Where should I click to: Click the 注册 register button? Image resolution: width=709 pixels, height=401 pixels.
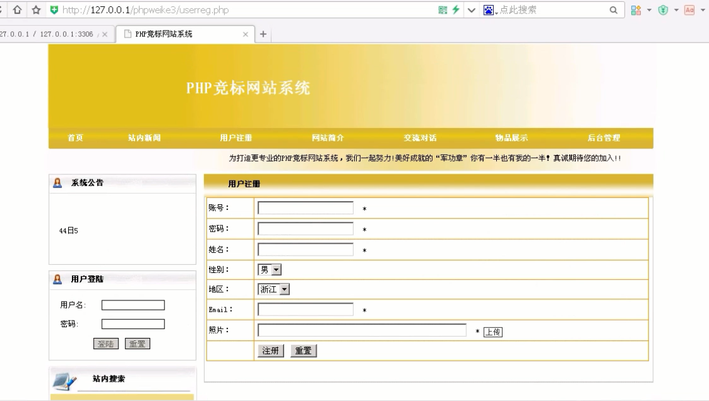point(271,351)
